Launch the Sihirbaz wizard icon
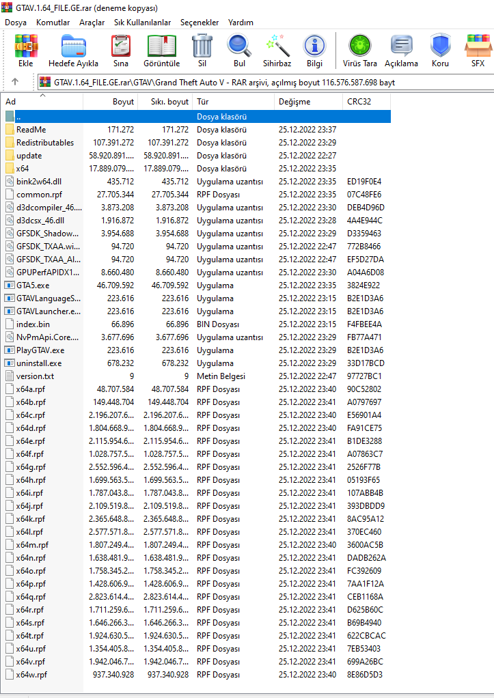Viewport: 494px width, 698px height. point(277,46)
